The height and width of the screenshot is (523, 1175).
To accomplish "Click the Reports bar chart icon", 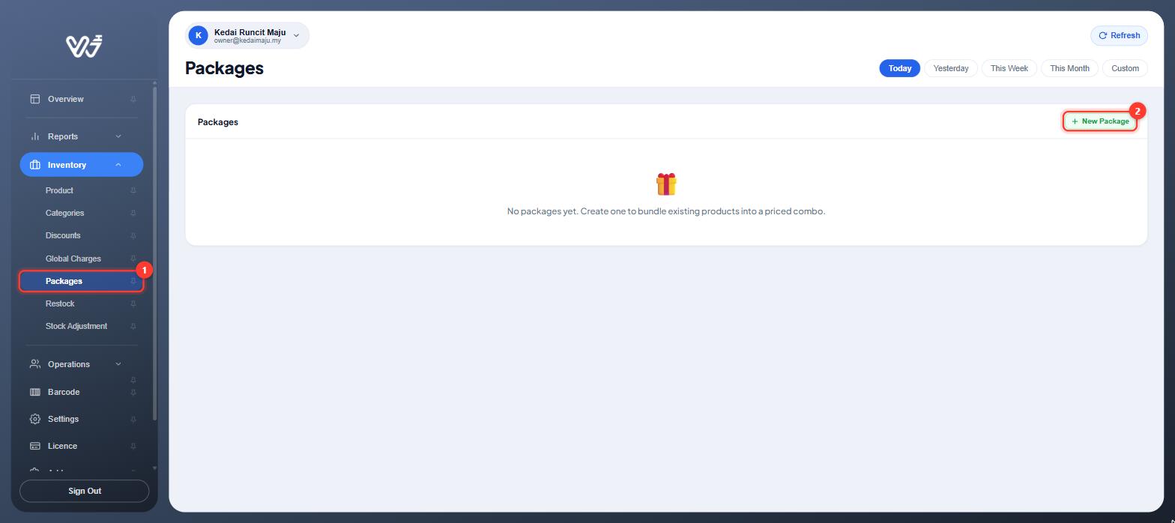I will coord(34,136).
